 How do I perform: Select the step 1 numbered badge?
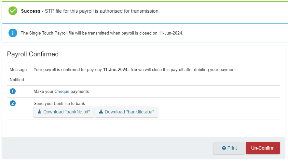point(13,91)
